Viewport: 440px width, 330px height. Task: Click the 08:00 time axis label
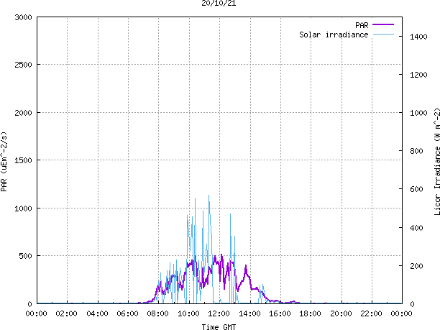tap(157, 313)
